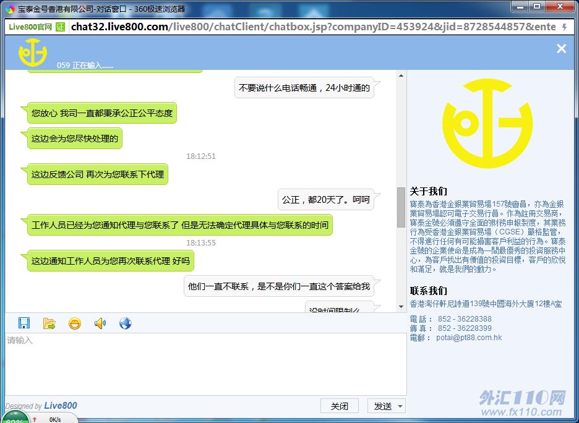
Task: Click the lightning speed-mode icon in address bar
Action: point(564,27)
